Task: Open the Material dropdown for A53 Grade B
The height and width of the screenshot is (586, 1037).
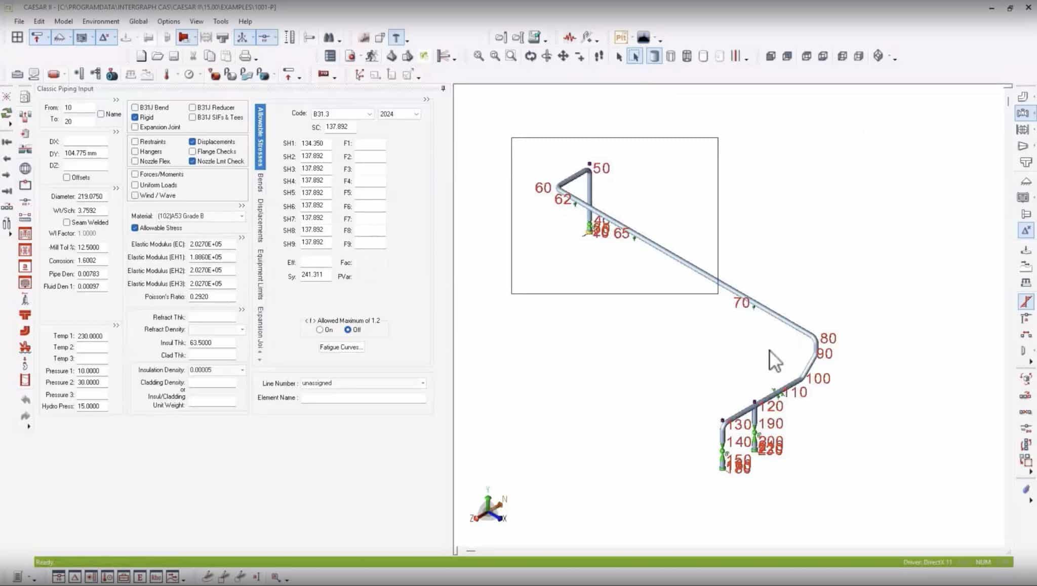Action: (242, 216)
